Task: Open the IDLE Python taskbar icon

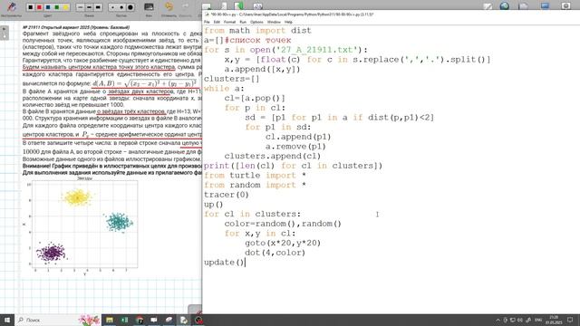Action: [x=183, y=320]
